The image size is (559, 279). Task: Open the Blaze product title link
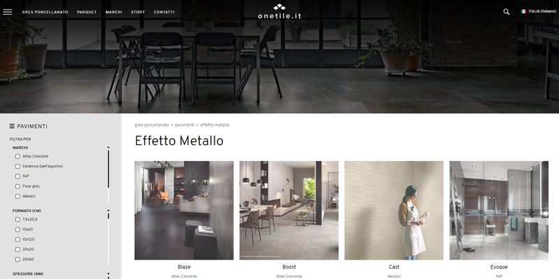(x=184, y=267)
